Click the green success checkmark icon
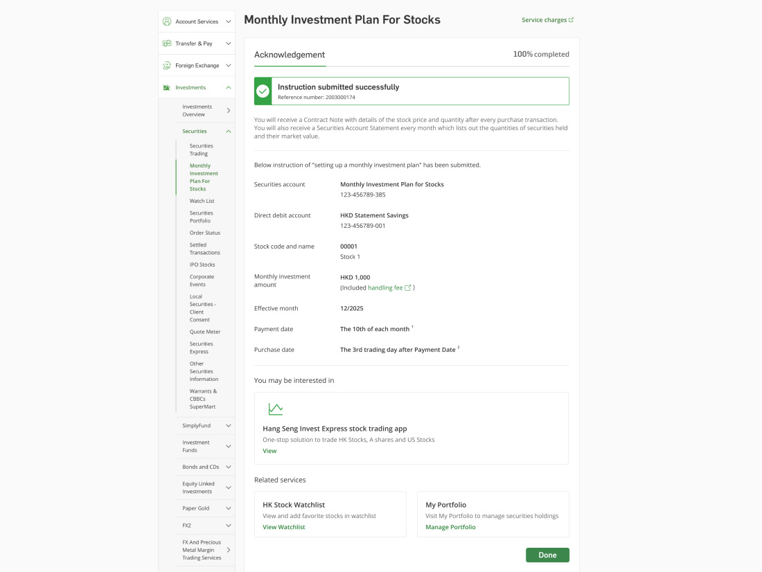Viewport: 762px width, 572px height. (263, 91)
